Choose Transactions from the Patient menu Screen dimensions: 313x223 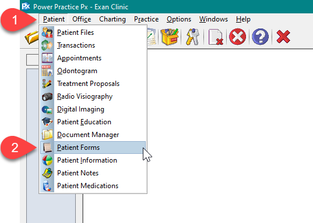click(93, 45)
